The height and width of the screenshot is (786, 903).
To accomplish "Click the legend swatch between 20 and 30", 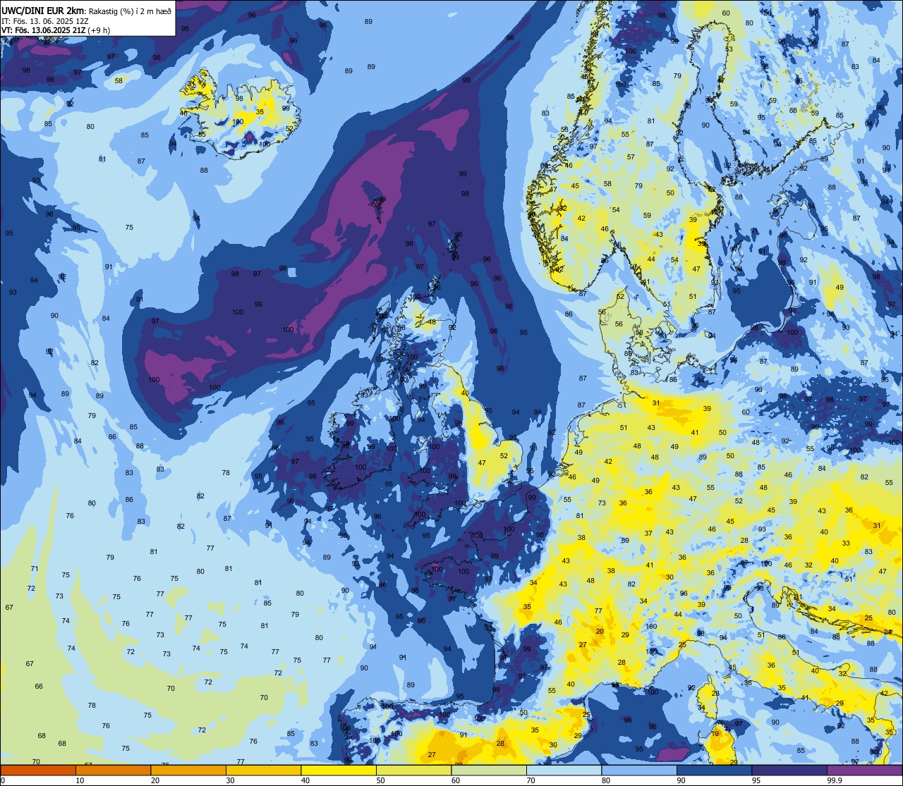I will [x=188, y=770].
